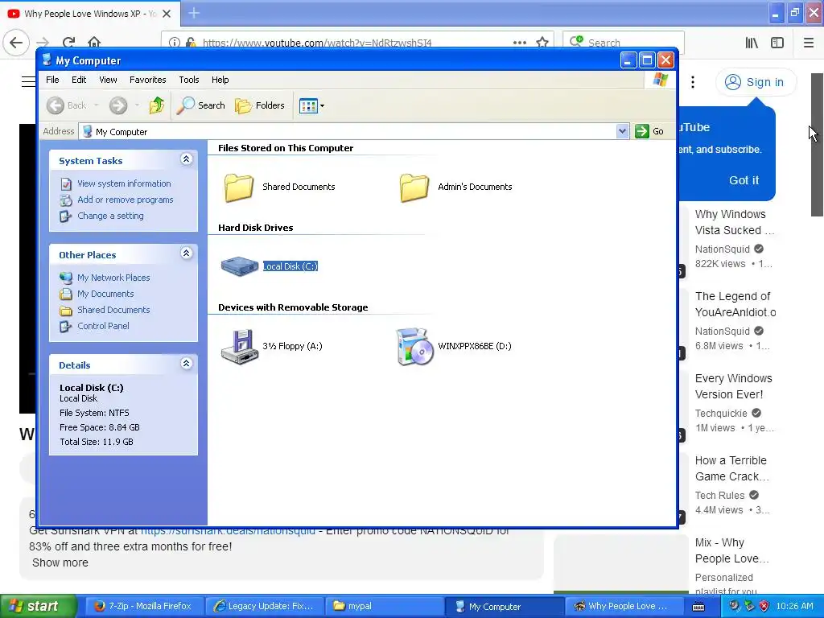824x618 pixels.
Task: Switch to 7-Zip Mozilla Firefox taskbar item
Action: pos(143,606)
